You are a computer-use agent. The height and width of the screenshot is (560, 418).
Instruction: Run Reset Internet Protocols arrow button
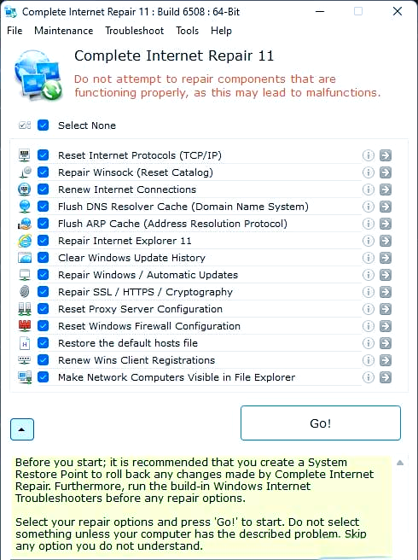coord(386,155)
